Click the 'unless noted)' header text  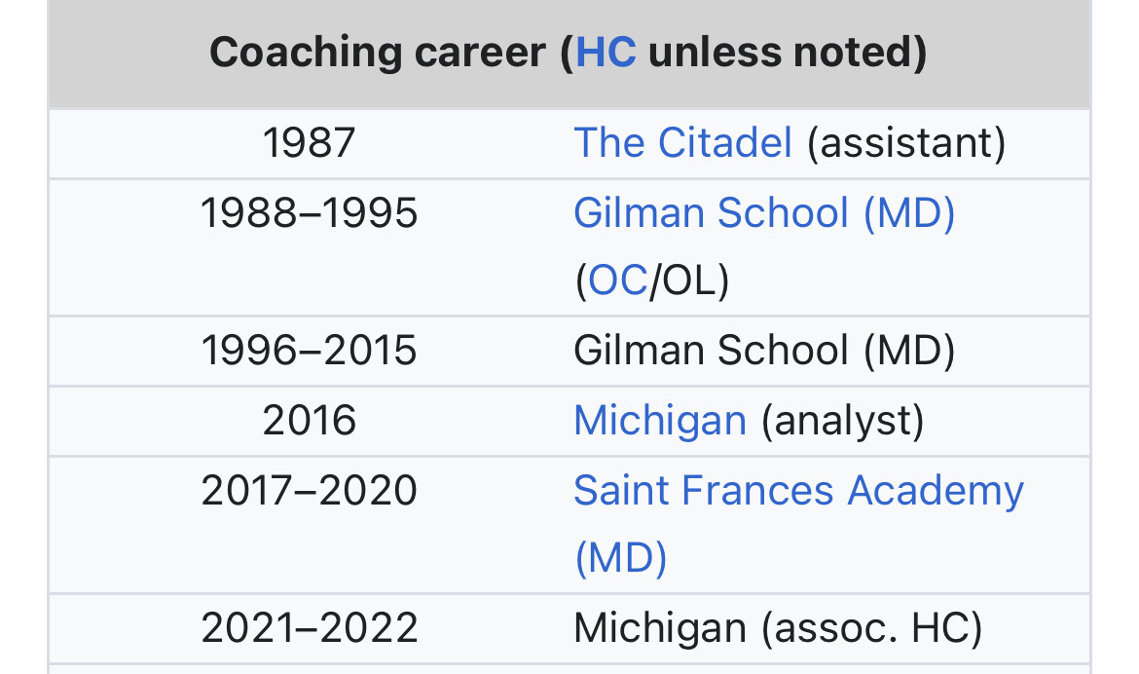(x=788, y=53)
